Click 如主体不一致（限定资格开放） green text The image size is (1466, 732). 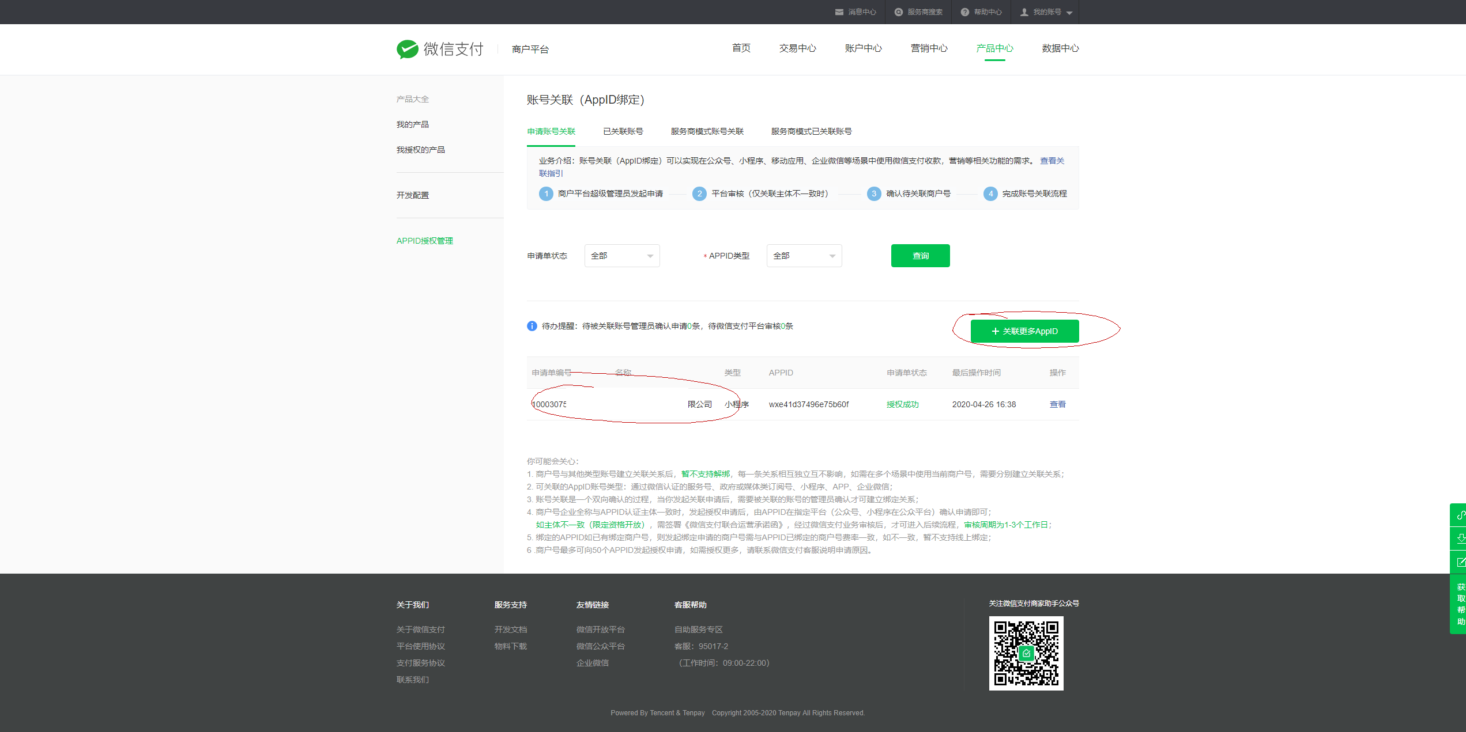point(590,525)
